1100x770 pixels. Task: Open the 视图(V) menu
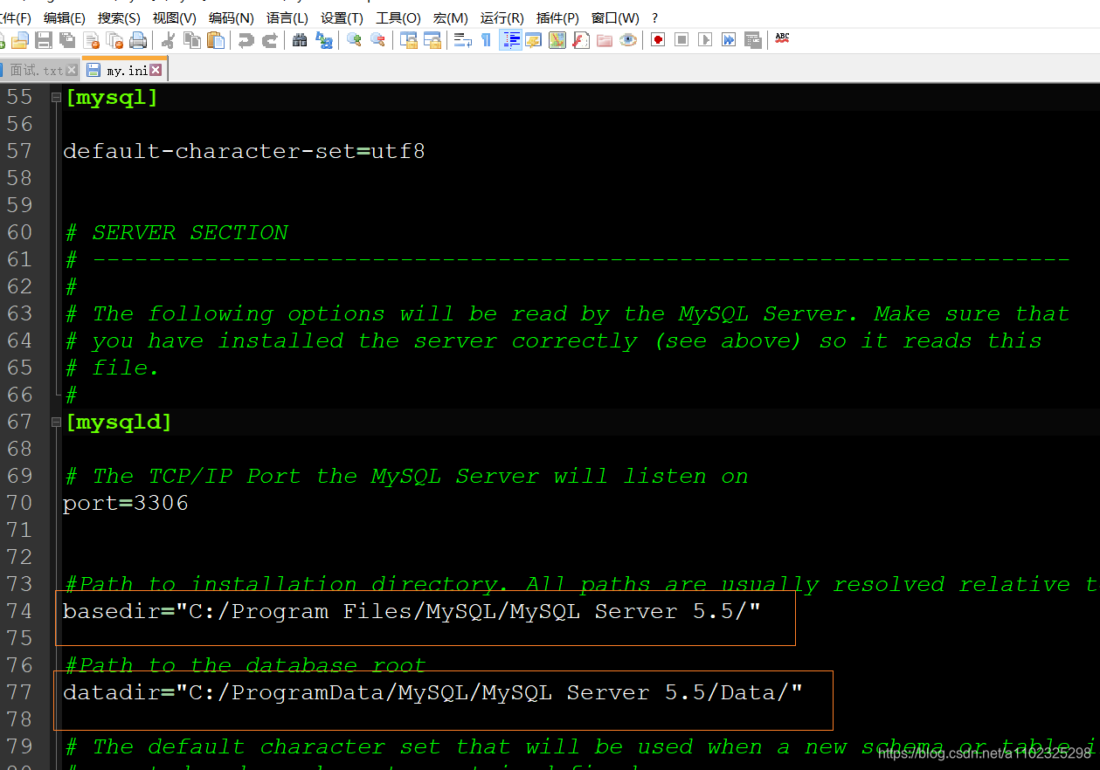(174, 17)
